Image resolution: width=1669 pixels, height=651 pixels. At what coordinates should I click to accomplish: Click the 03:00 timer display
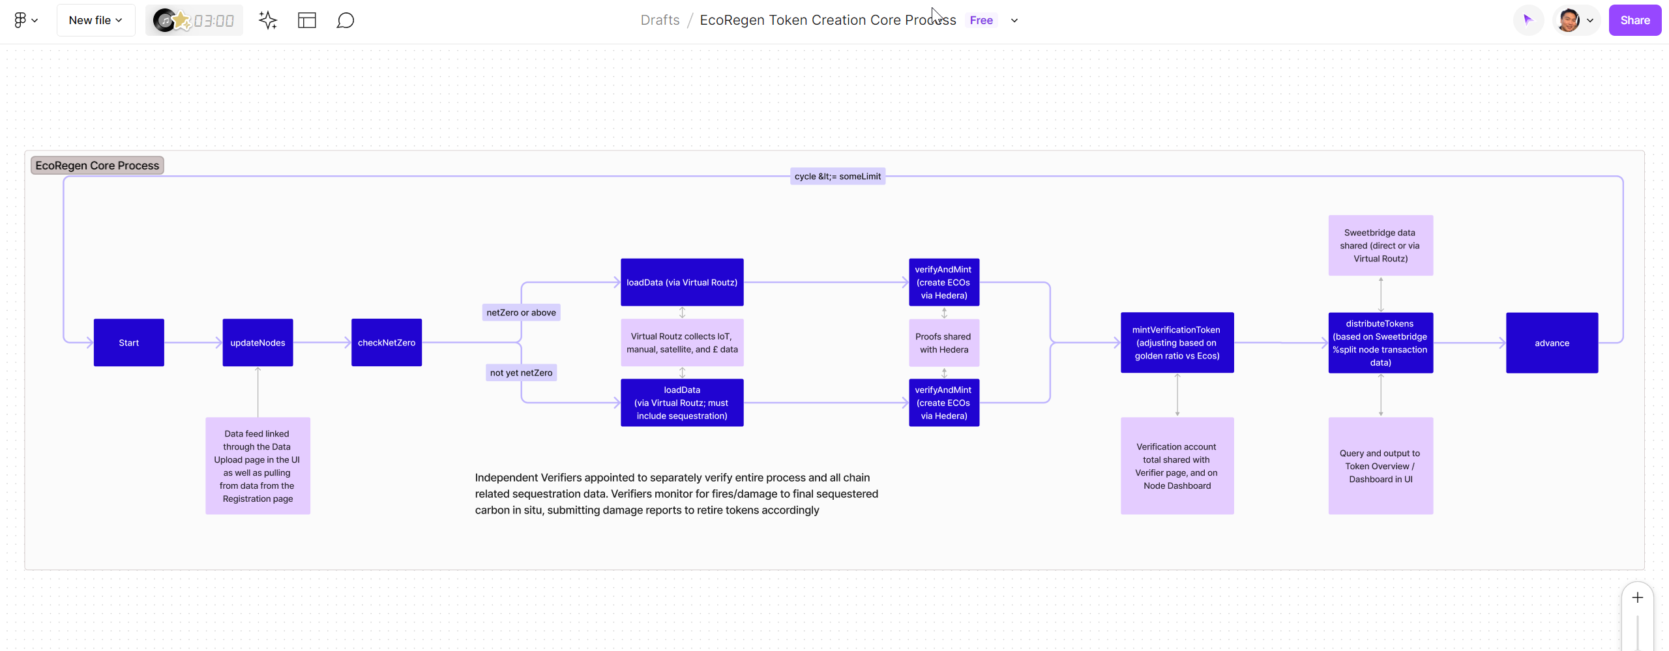[214, 21]
